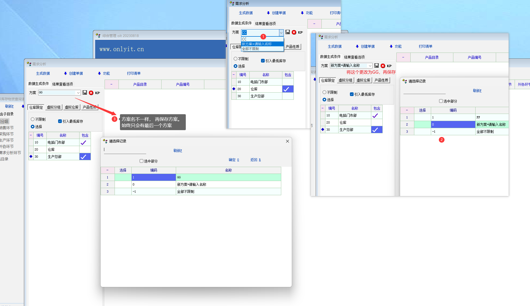Switch to 虚拟分组 tab in GG scheme window
The height and width of the screenshot is (306, 530).
tap(54, 107)
